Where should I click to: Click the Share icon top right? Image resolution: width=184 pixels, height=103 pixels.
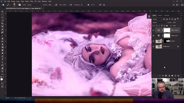click(x=182, y=5)
